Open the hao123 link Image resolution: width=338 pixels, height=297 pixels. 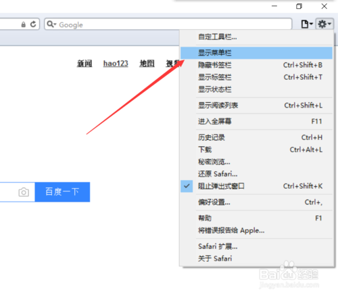click(116, 64)
